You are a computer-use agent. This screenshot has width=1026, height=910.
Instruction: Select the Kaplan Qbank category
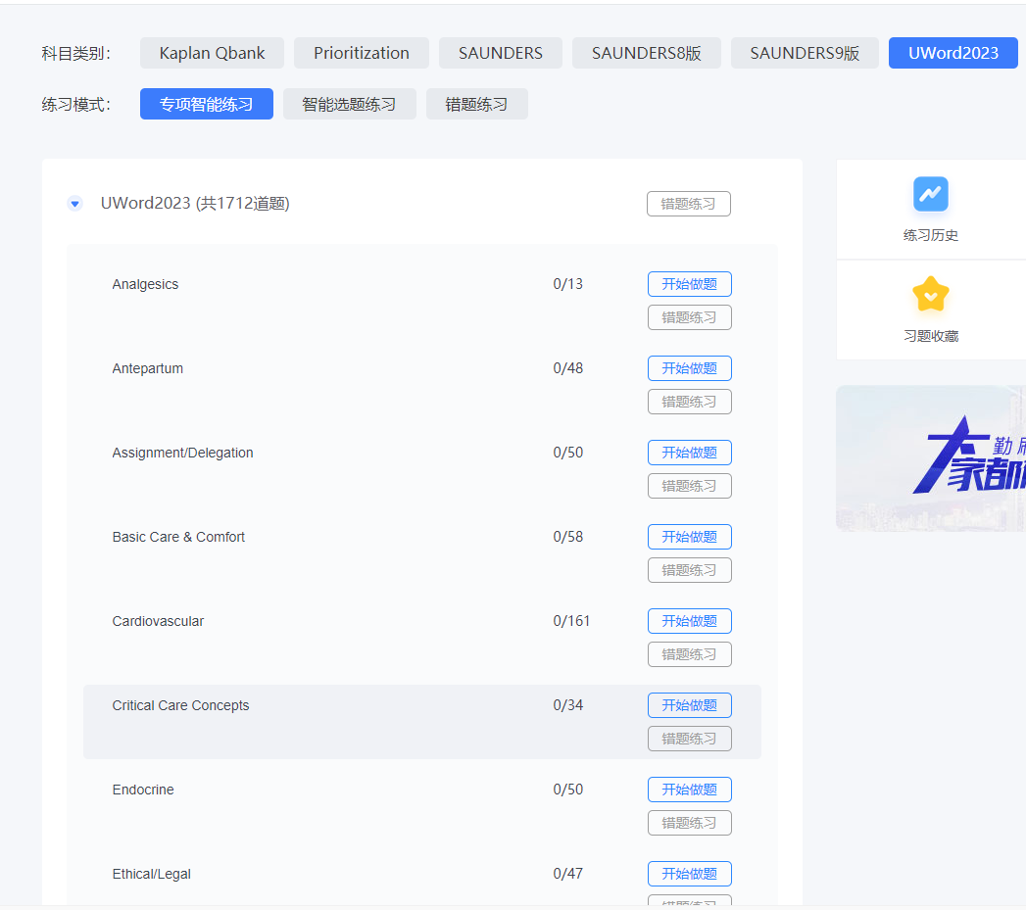pyautogui.click(x=212, y=53)
